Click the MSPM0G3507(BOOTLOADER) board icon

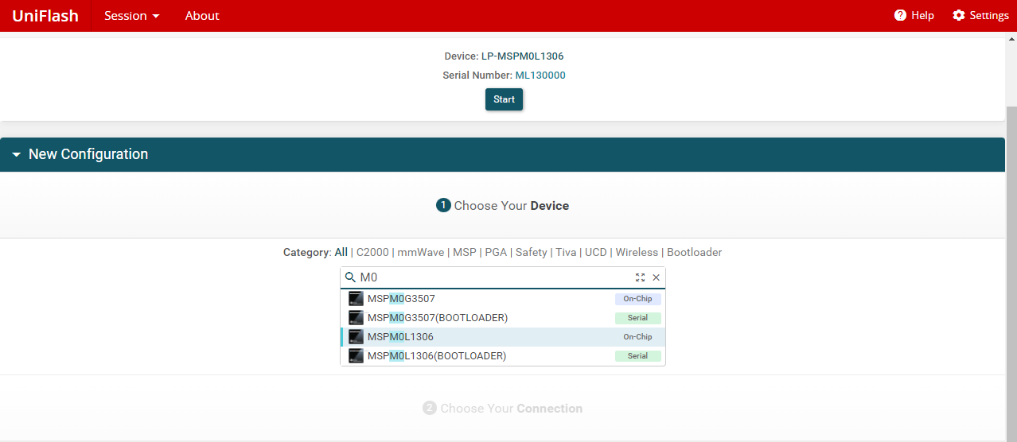click(357, 318)
